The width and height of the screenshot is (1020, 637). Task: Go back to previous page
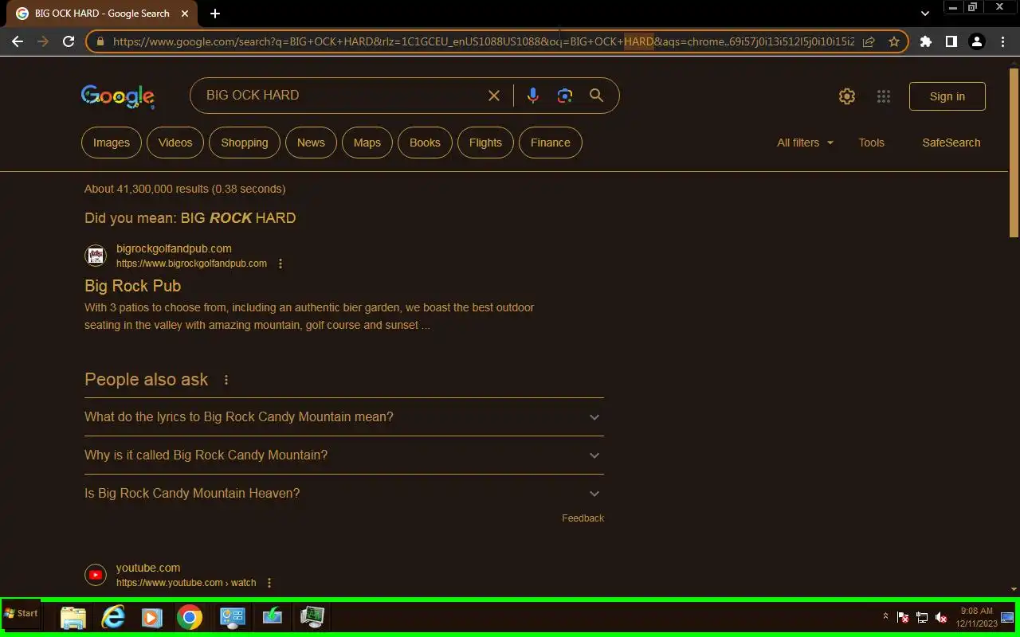pos(18,41)
